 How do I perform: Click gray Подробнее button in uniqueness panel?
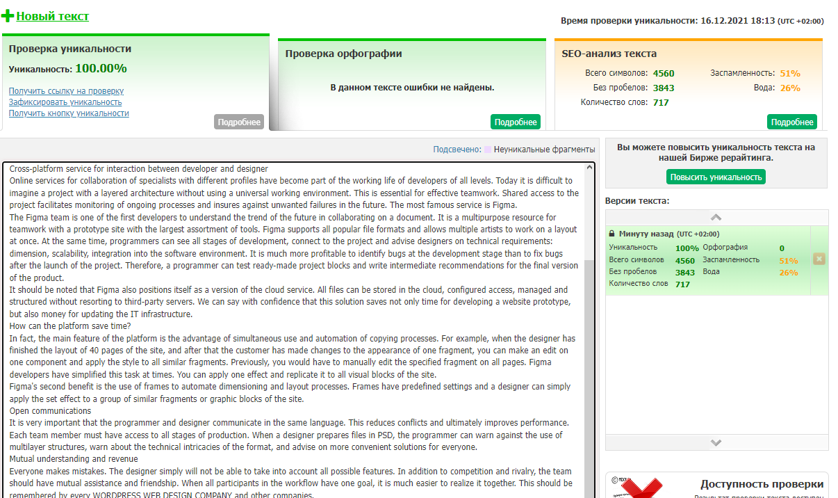239,122
